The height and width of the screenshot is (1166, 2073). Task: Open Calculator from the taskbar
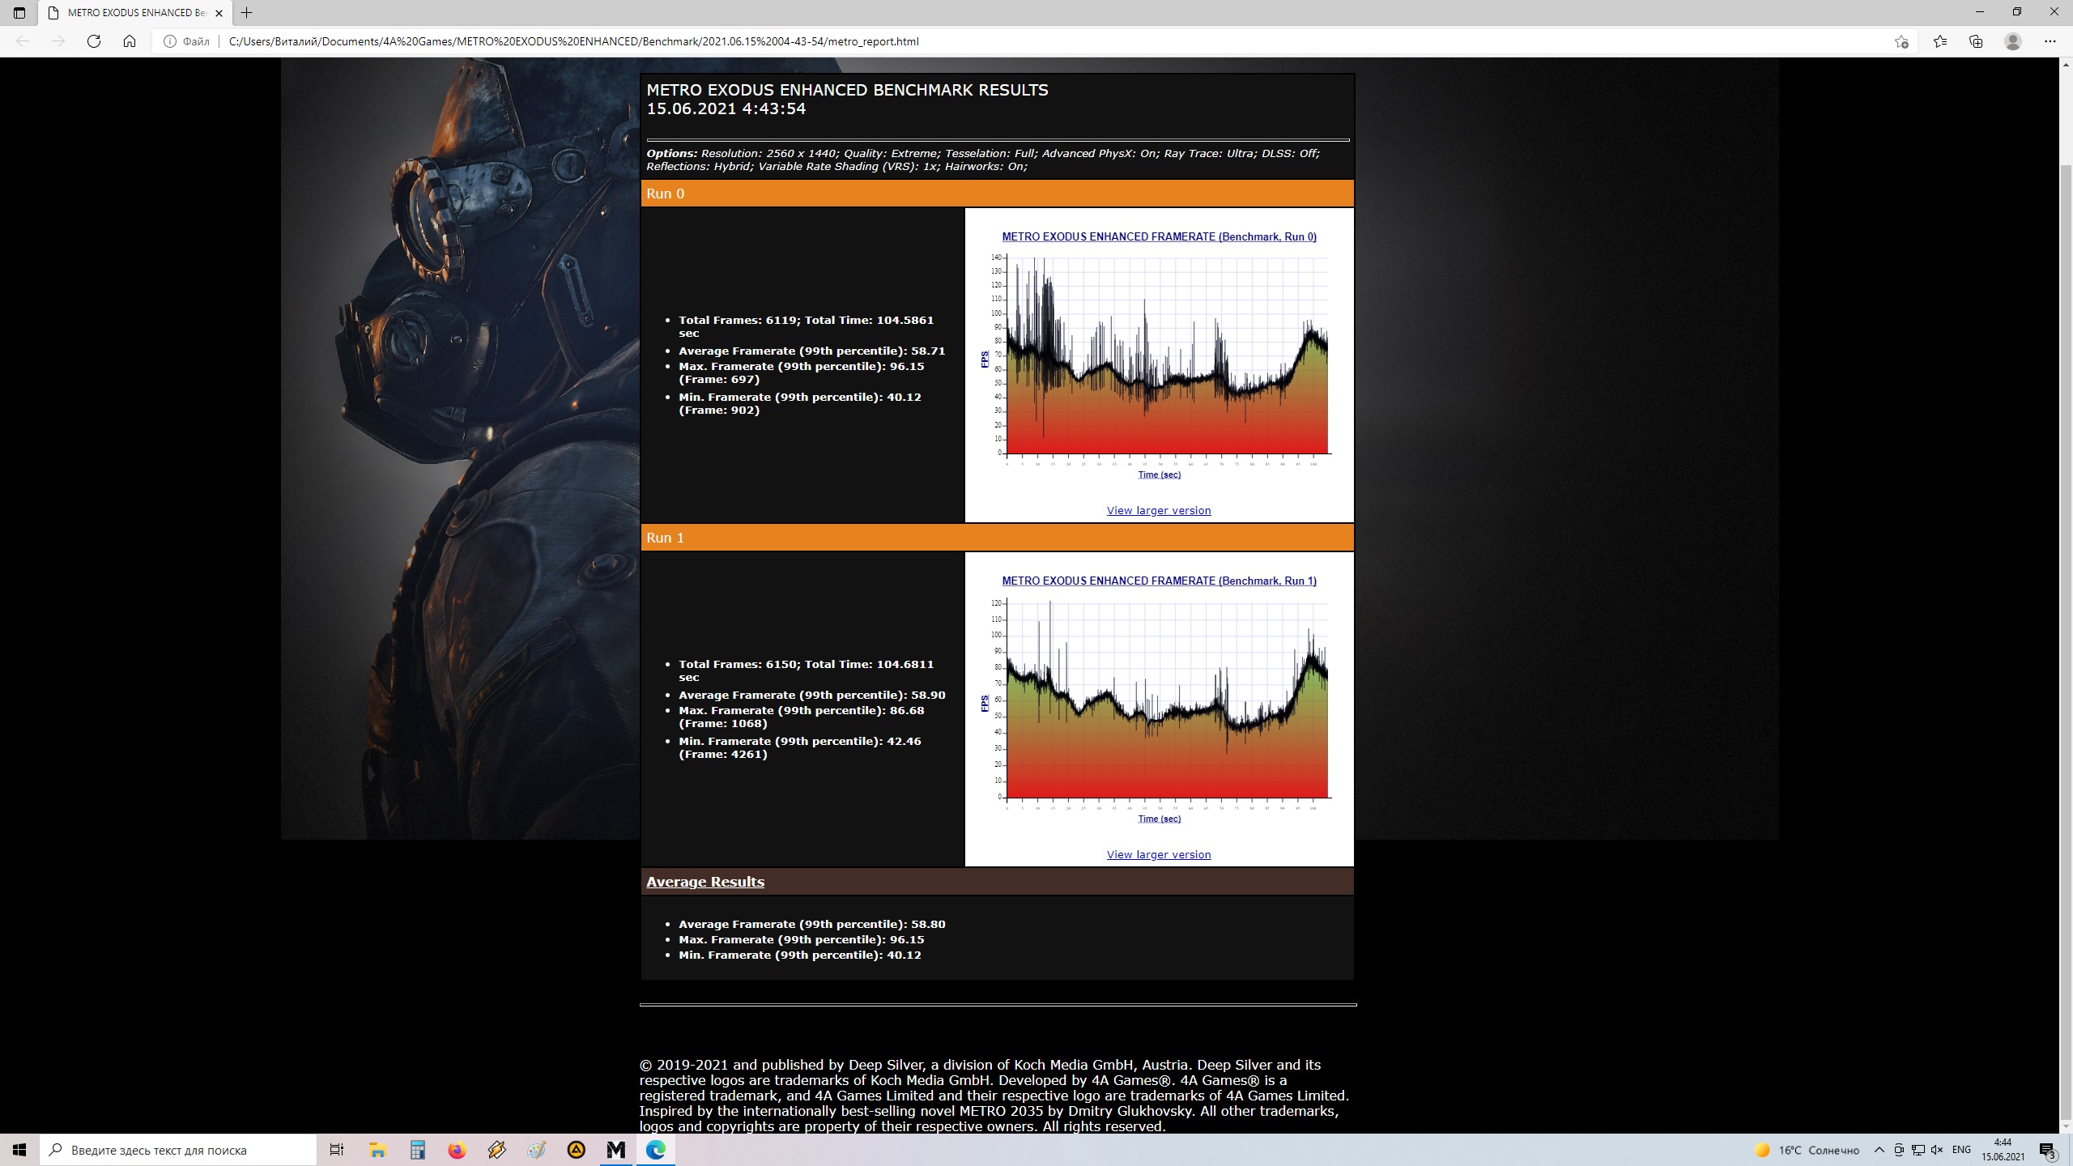click(417, 1150)
